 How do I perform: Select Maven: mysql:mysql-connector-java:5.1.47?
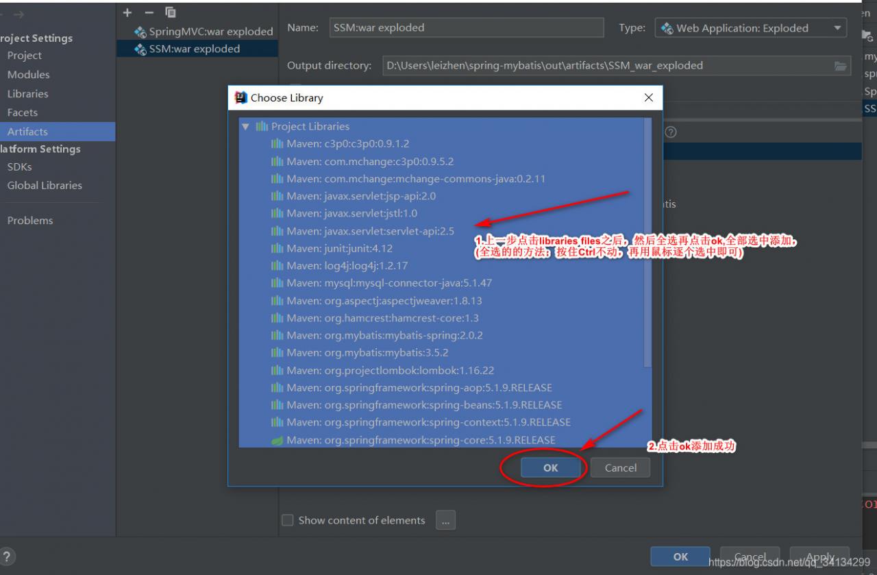coord(442,283)
